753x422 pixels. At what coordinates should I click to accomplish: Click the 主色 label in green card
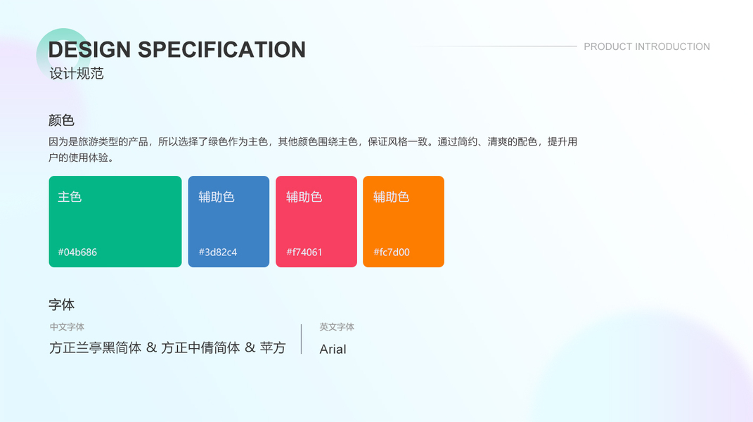coord(70,197)
